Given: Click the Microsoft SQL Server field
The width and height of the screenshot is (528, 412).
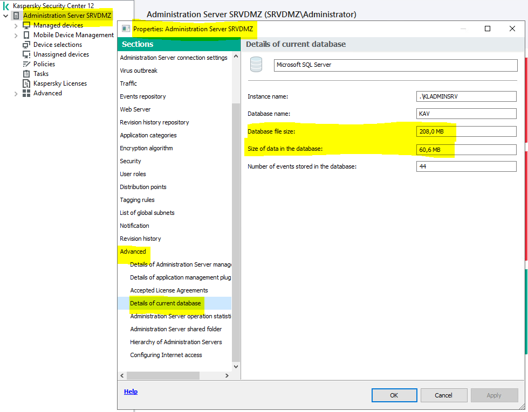Looking at the screenshot, I should [x=396, y=65].
